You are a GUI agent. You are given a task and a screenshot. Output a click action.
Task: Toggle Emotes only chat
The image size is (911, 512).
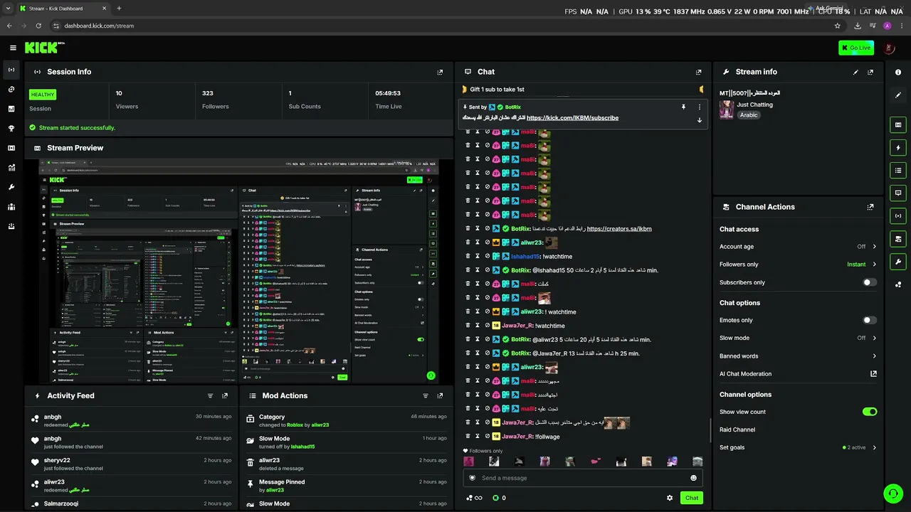[869, 320]
